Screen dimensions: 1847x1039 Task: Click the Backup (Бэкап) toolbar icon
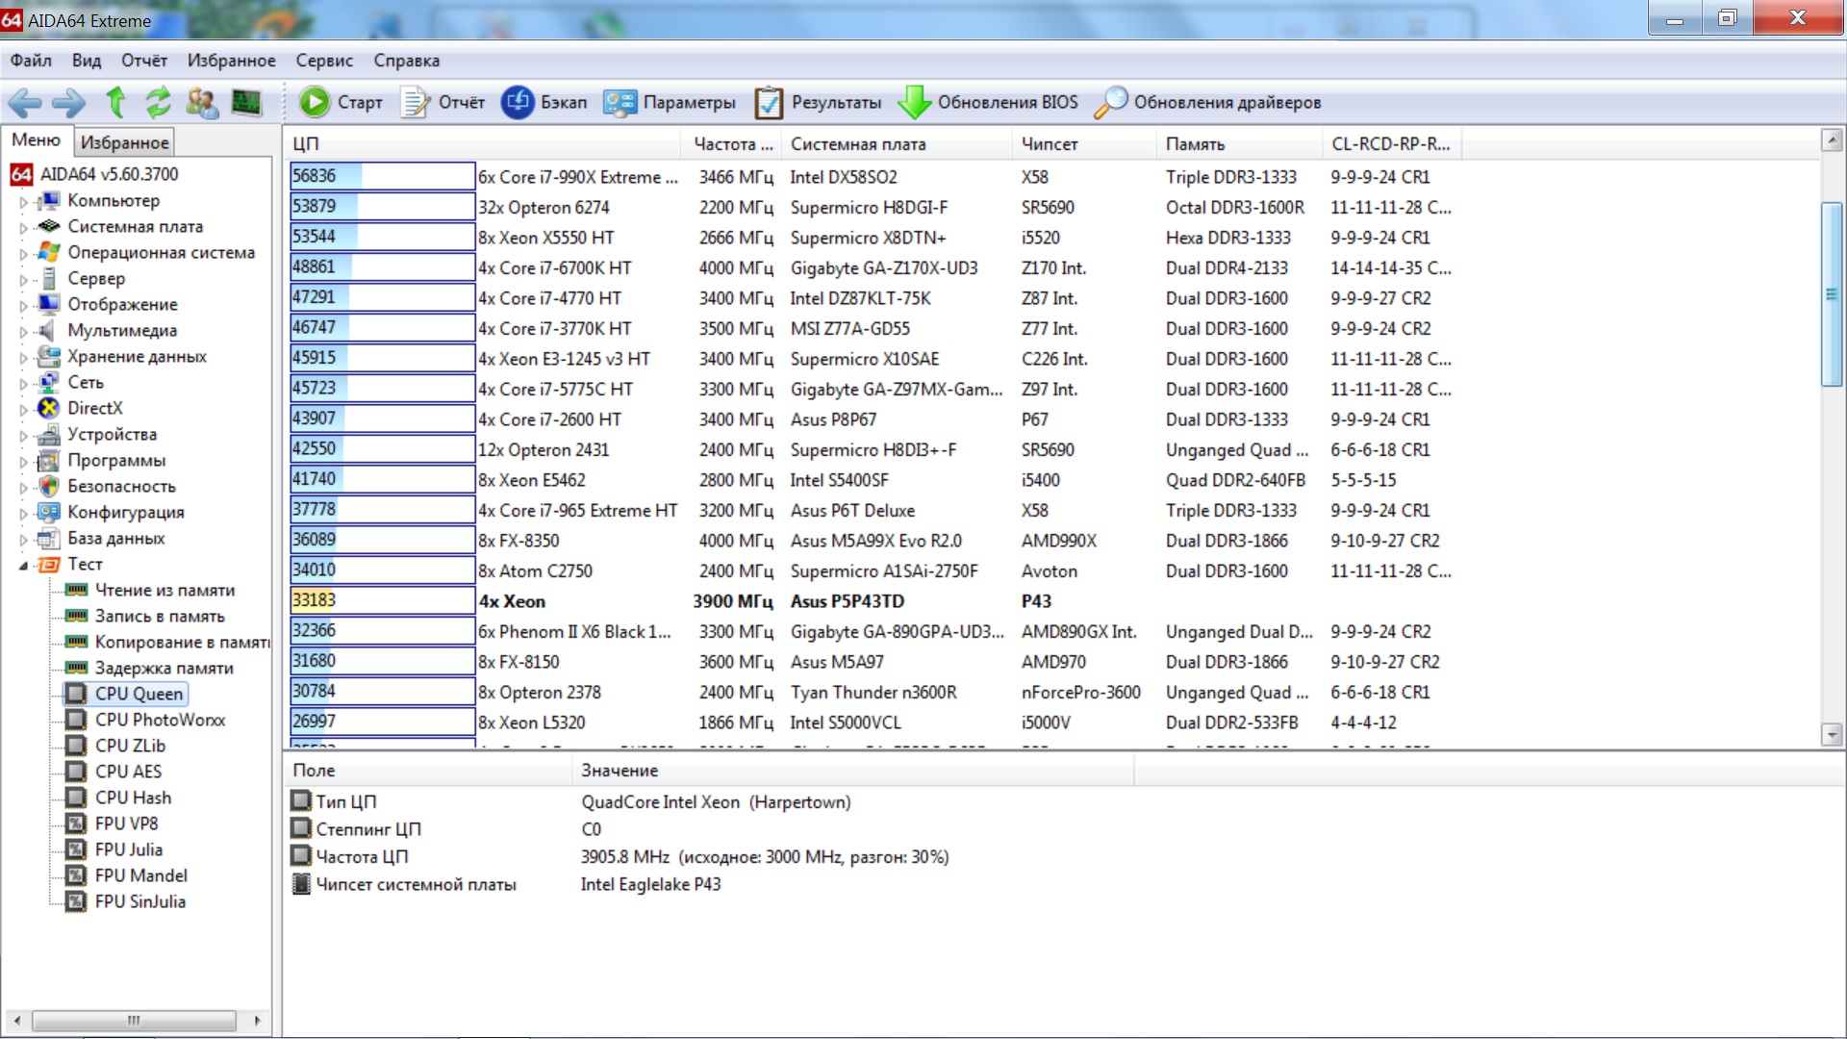[x=518, y=102]
